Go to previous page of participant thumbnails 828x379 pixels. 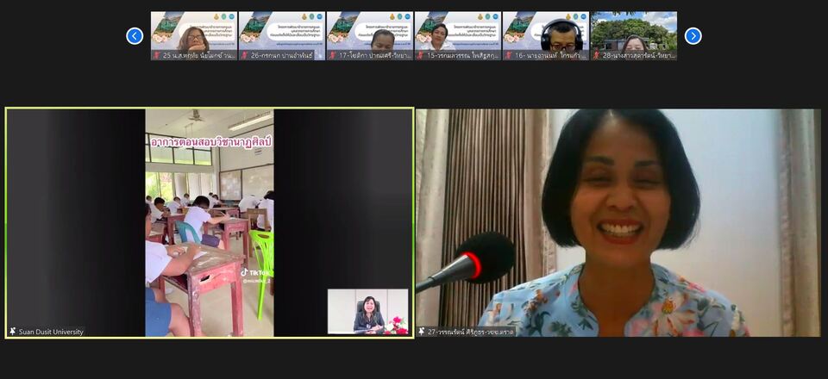[135, 36]
